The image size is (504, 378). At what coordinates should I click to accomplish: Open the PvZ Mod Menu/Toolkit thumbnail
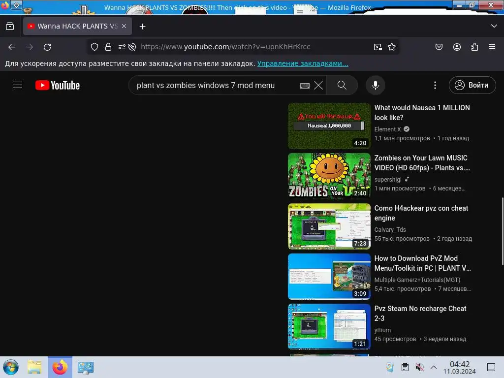click(x=329, y=277)
